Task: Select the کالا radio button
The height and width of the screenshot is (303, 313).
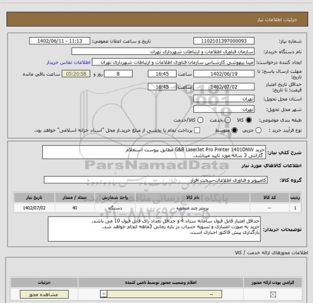Action: 249,120
